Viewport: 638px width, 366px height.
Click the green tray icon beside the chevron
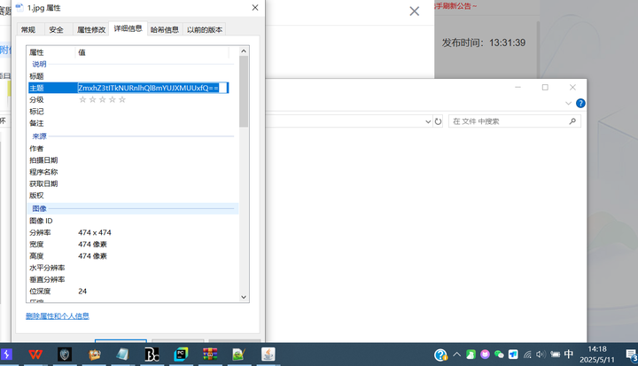click(x=471, y=354)
